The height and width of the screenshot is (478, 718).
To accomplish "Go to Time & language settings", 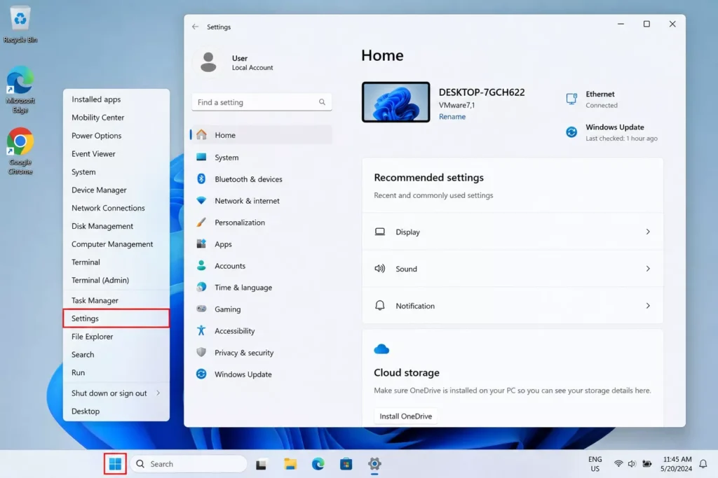I will [262, 288].
